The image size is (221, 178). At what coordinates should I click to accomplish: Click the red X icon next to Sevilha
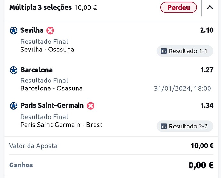pos(50,30)
